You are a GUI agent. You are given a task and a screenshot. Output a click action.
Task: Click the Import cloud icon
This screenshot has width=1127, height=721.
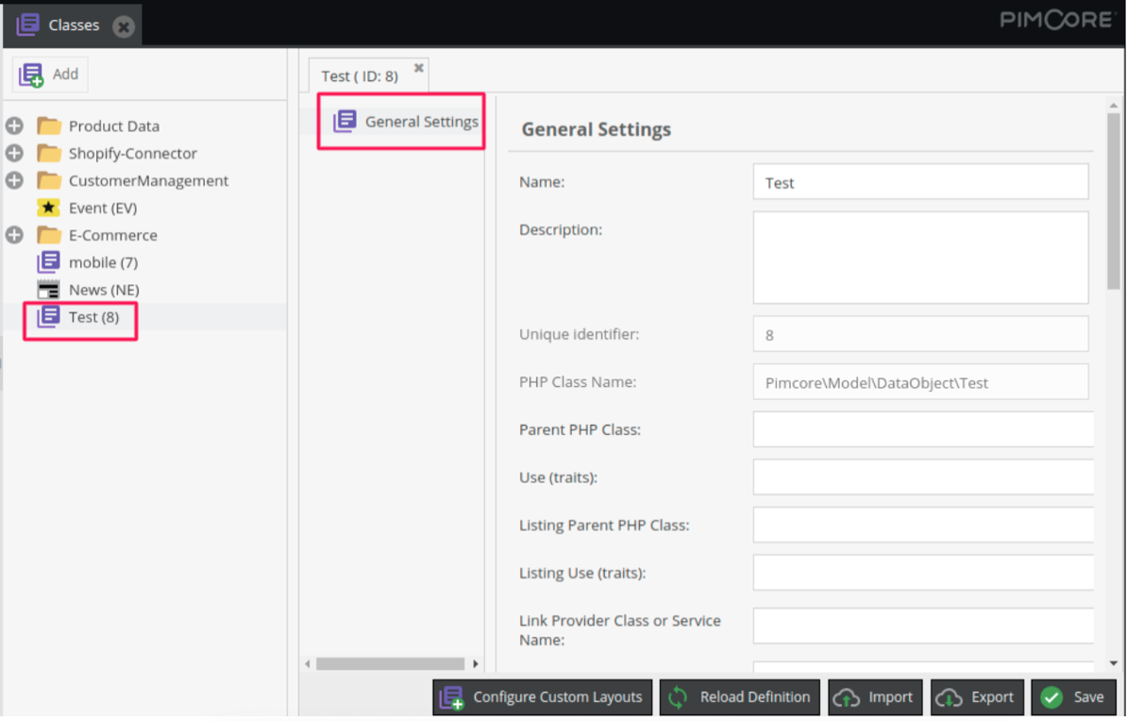point(846,697)
